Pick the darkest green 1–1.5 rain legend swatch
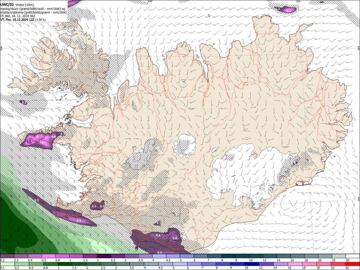Image resolution: width=360 pixels, height=270 pixels. [x=65, y=264]
